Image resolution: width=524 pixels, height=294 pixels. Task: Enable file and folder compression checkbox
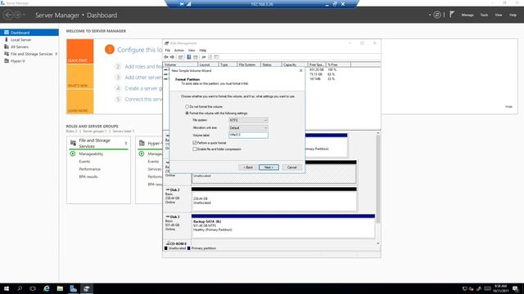[195, 149]
